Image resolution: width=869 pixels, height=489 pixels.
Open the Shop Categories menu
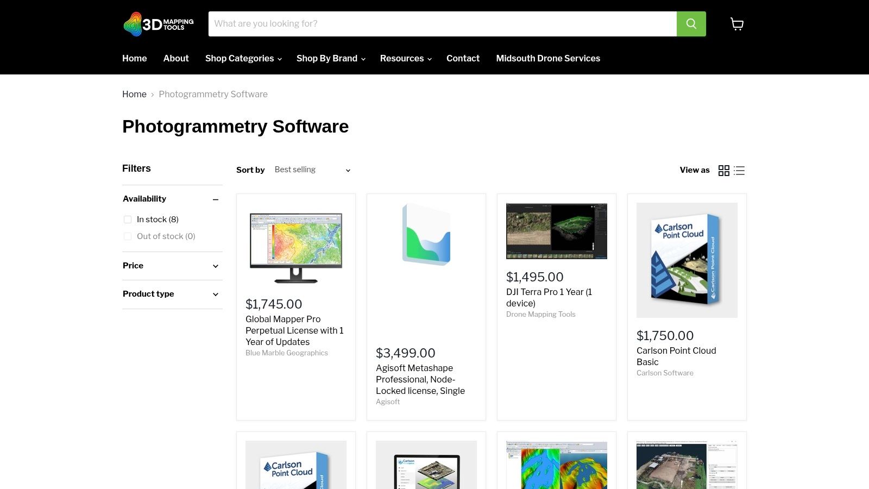[x=243, y=58]
